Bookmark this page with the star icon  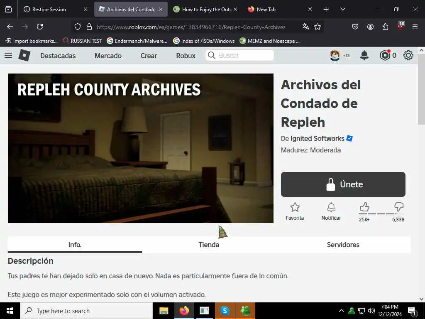(318, 27)
